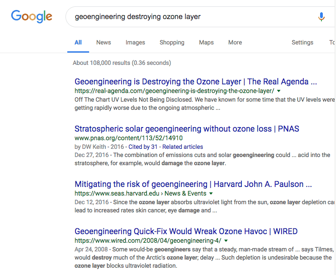The height and width of the screenshot is (275, 336).
Task: Expand dropdown arrow beside real-agenda.com URL
Action: [x=279, y=91]
